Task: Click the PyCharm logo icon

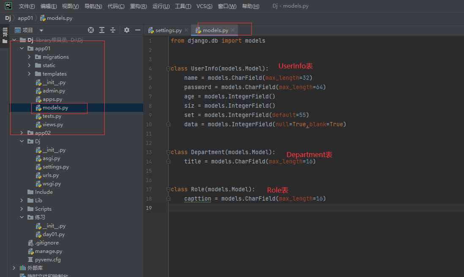Action: tap(8, 6)
